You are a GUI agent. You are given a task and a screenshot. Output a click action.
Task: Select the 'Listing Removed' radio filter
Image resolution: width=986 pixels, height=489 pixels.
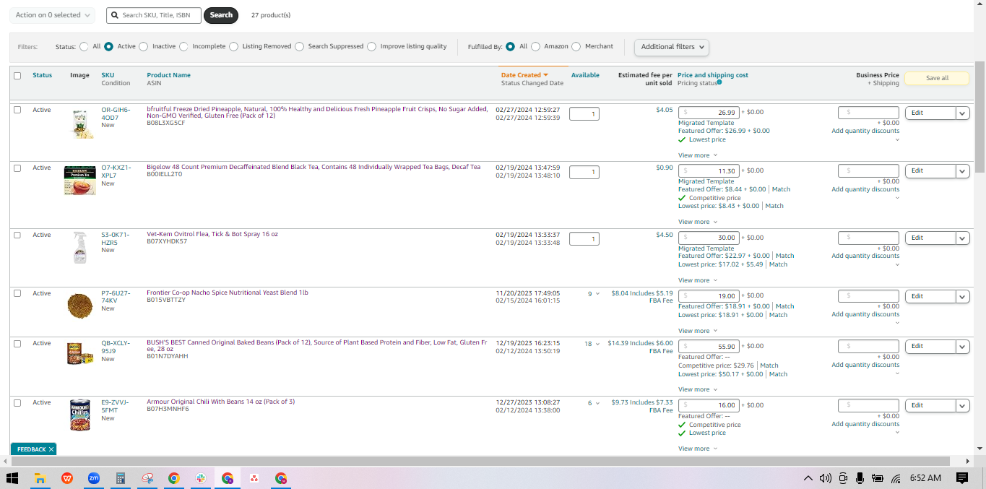[x=233, y=46]
